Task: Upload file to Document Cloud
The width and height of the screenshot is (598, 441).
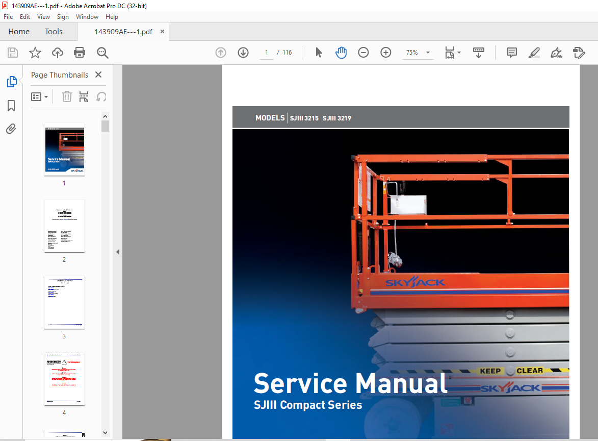Action: click(x=58, y=52)
